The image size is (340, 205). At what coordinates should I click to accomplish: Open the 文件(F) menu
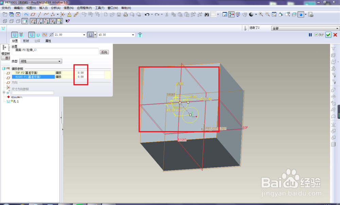(6, 8)
